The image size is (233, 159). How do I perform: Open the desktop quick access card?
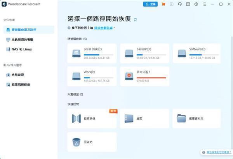coord(145,118)
